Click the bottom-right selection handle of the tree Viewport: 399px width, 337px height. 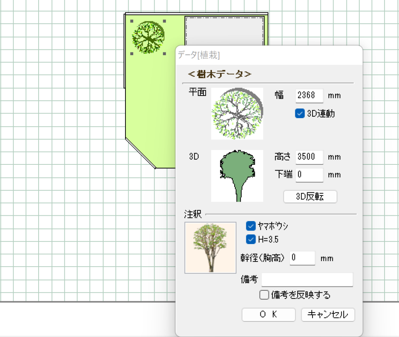pos(164,54)
